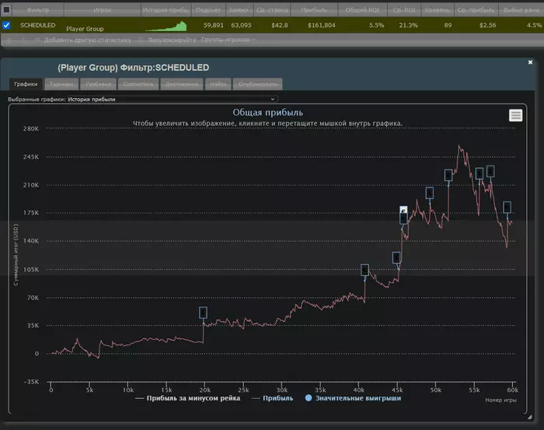Open the chart hamburger export menu
This screenshot has width=544, height=430.
click(515, 115)
